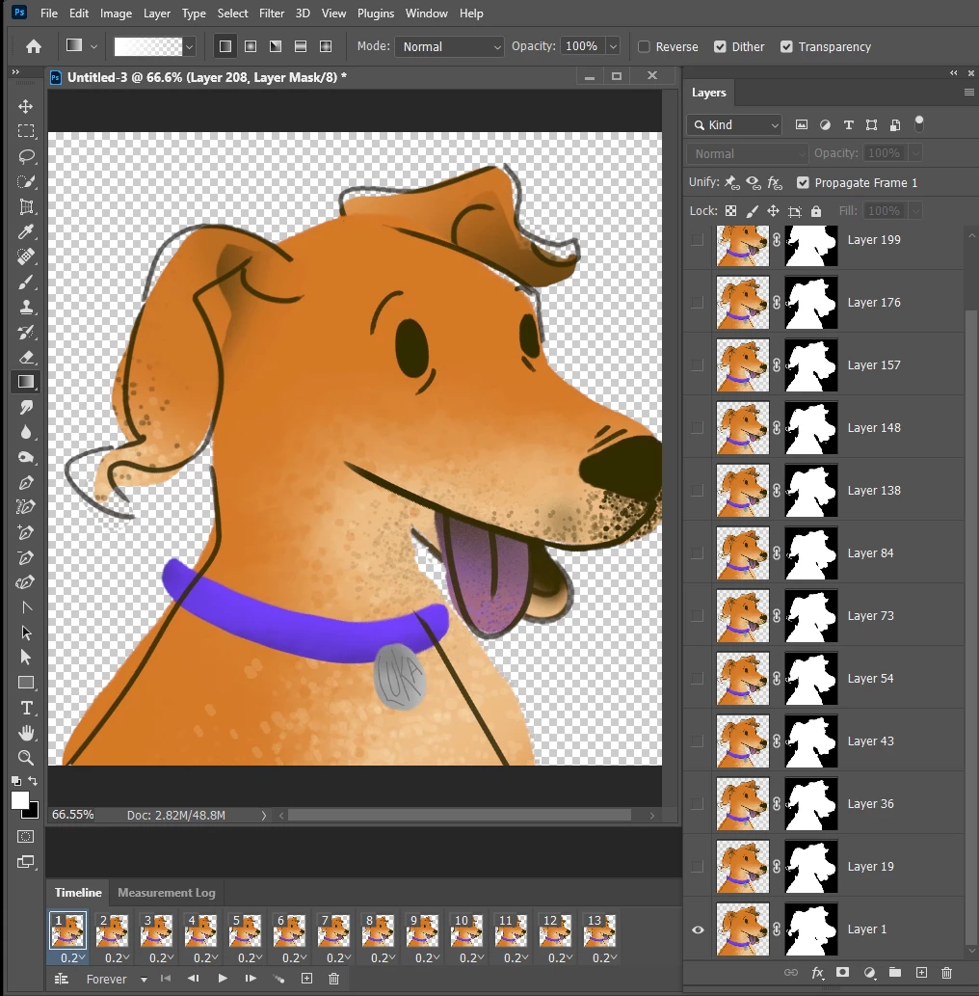Select first frame button in Timeline

pos(166,979)
